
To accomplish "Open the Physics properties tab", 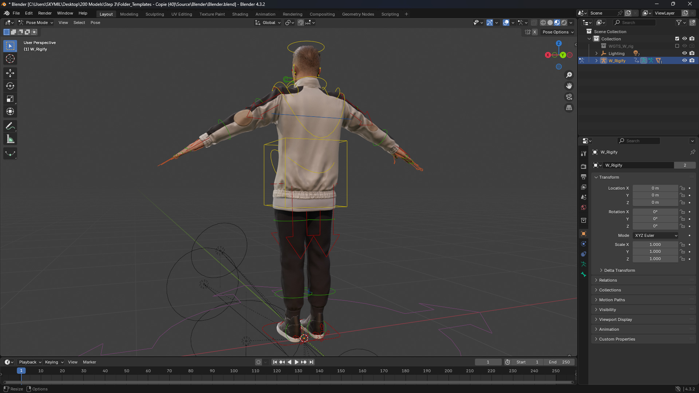I will [x=584, y=244].
